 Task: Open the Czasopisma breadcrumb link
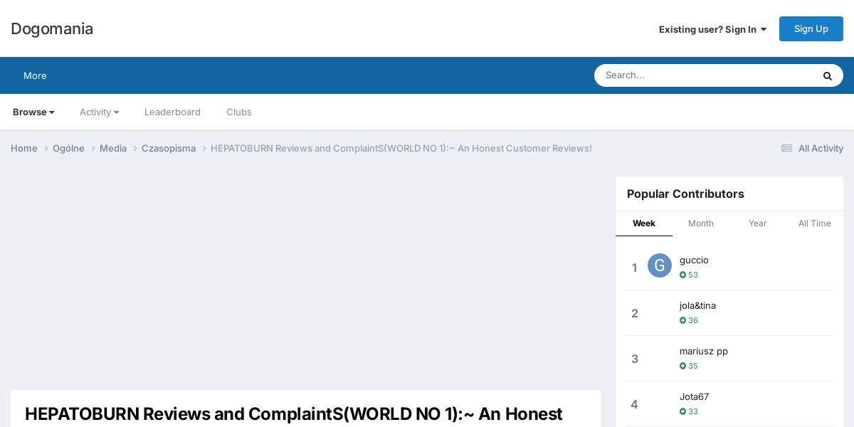point(169,148)
